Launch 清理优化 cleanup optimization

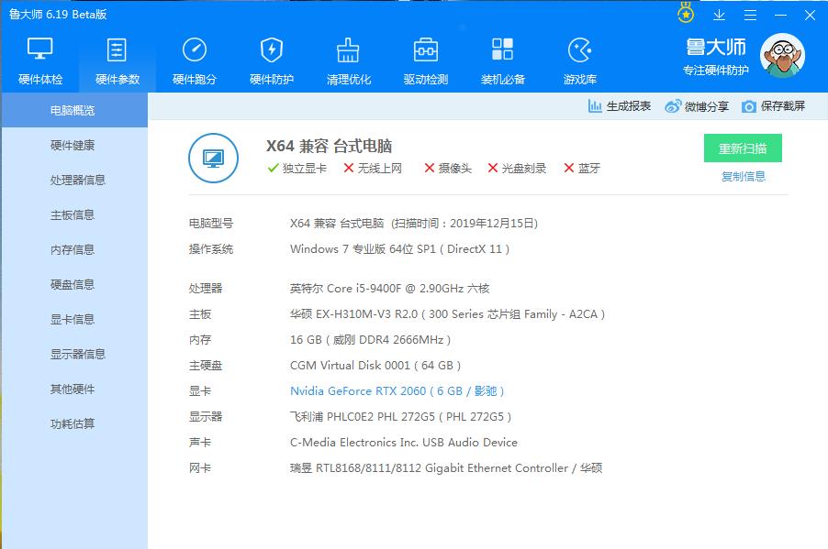[349, 60]
